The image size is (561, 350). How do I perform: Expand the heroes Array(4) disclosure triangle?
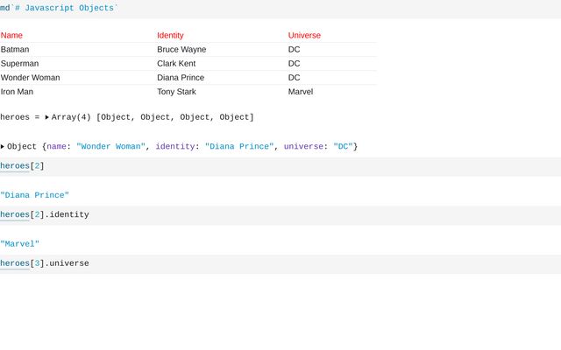pyautogui.click(x=46, y=117)
